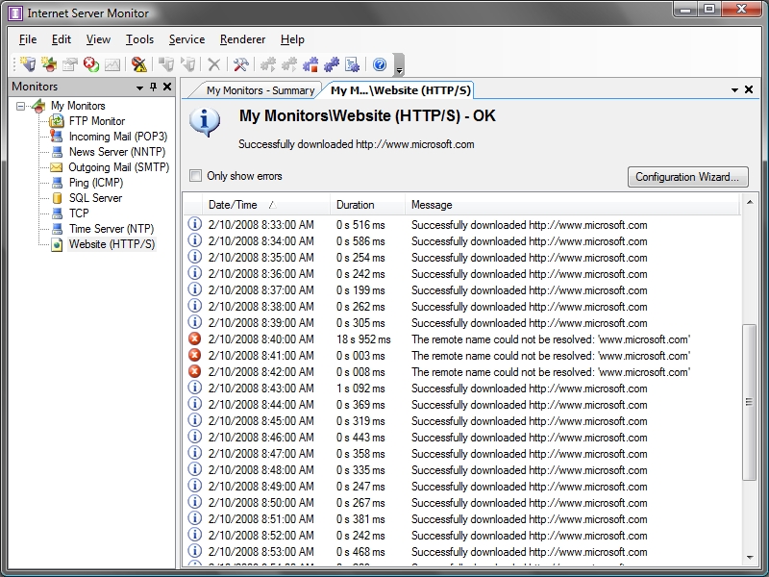Viewport: 769px width, 577px height.
Task: Select News Server (NNTP) monitor
Action: (116, 152)
